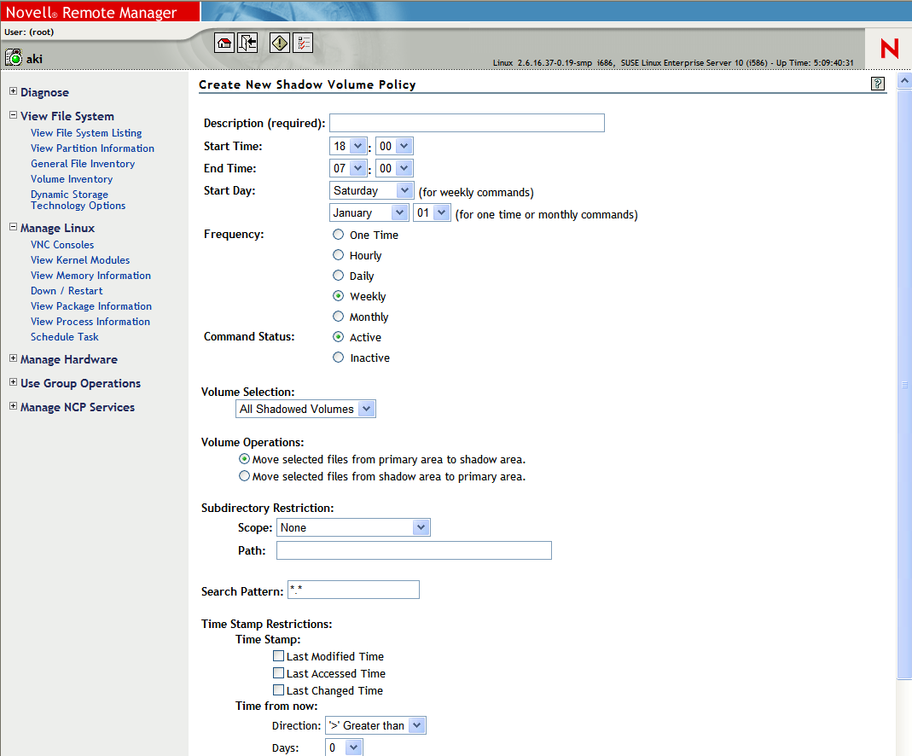
Task: Expand the Manage NCP Services section
Action: tap(13, 406)
